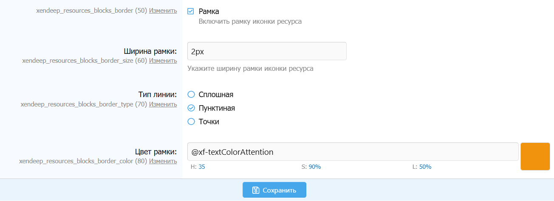Open Изменить link for xendeep_resources_blocks_border

point(163,11)
